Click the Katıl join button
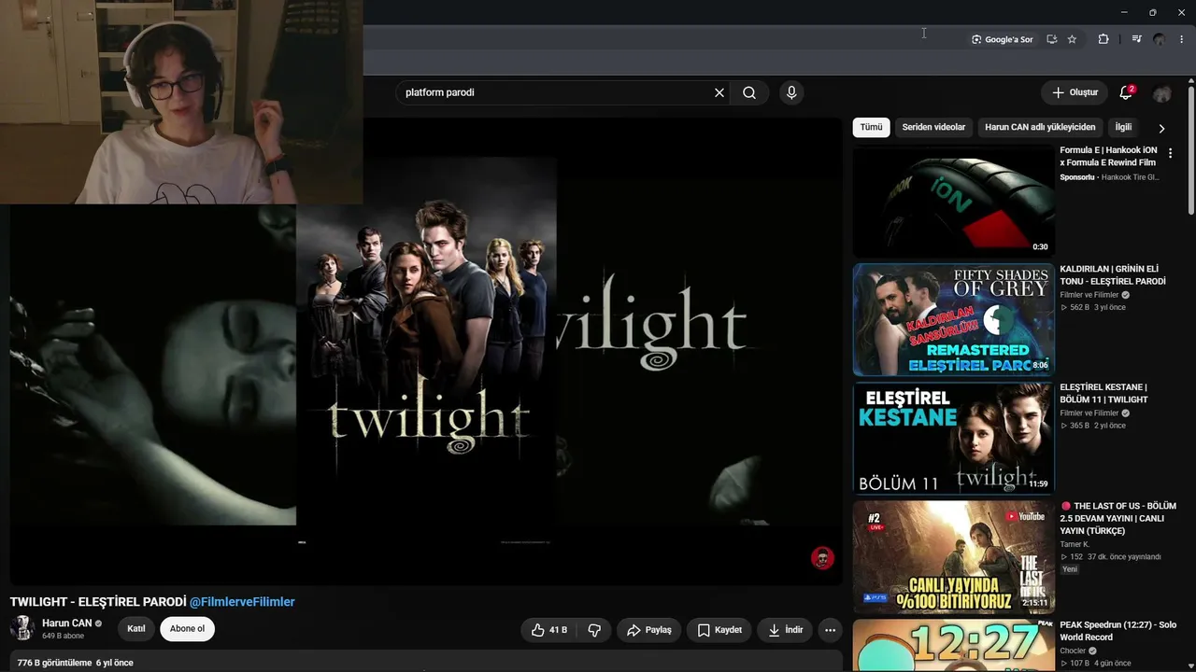Screen dimensions: 1196x672 tap(136, 629)
